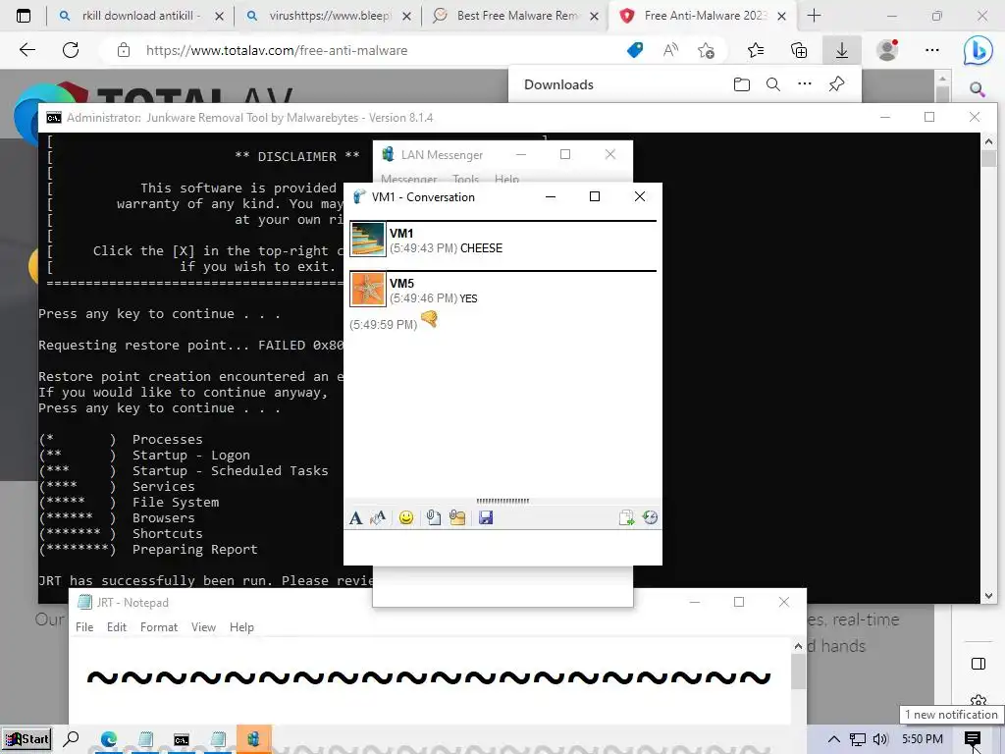Open the font chooser in VM1 Conversation
This screenshot has width=1005, height=754.
pyautogui.click(x=355, y=517)
